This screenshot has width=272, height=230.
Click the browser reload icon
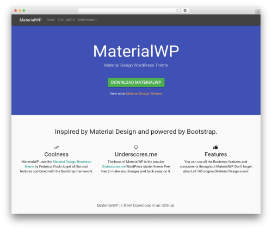pyautogui.click(x=177, y=10)
